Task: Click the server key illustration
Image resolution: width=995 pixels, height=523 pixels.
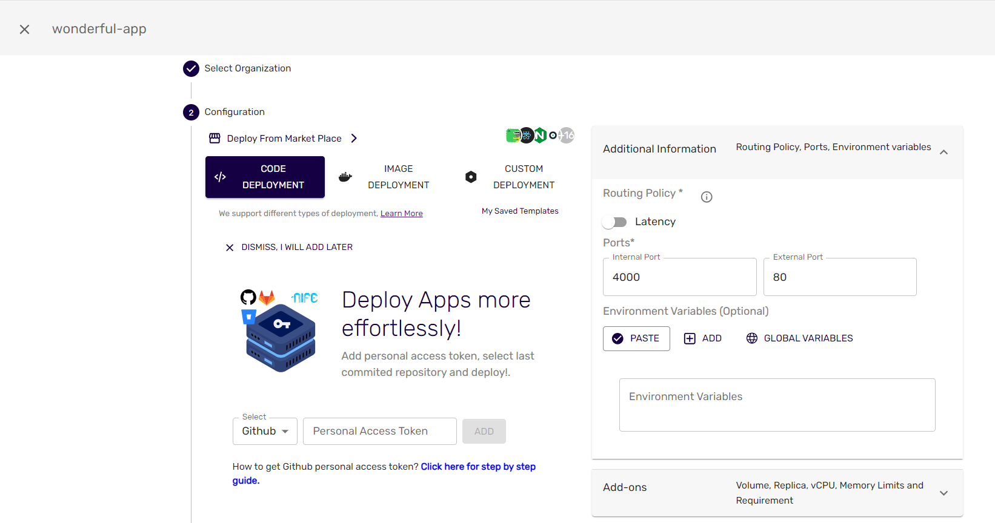Action: [281, 338]
